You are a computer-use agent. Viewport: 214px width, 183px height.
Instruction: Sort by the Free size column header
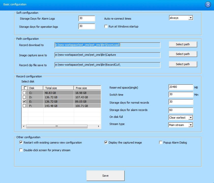[87, 88]
